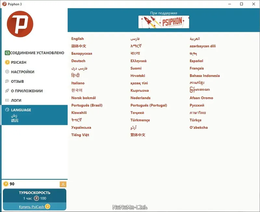
Task: Click the settings gear icon
Action: point(7,72)
